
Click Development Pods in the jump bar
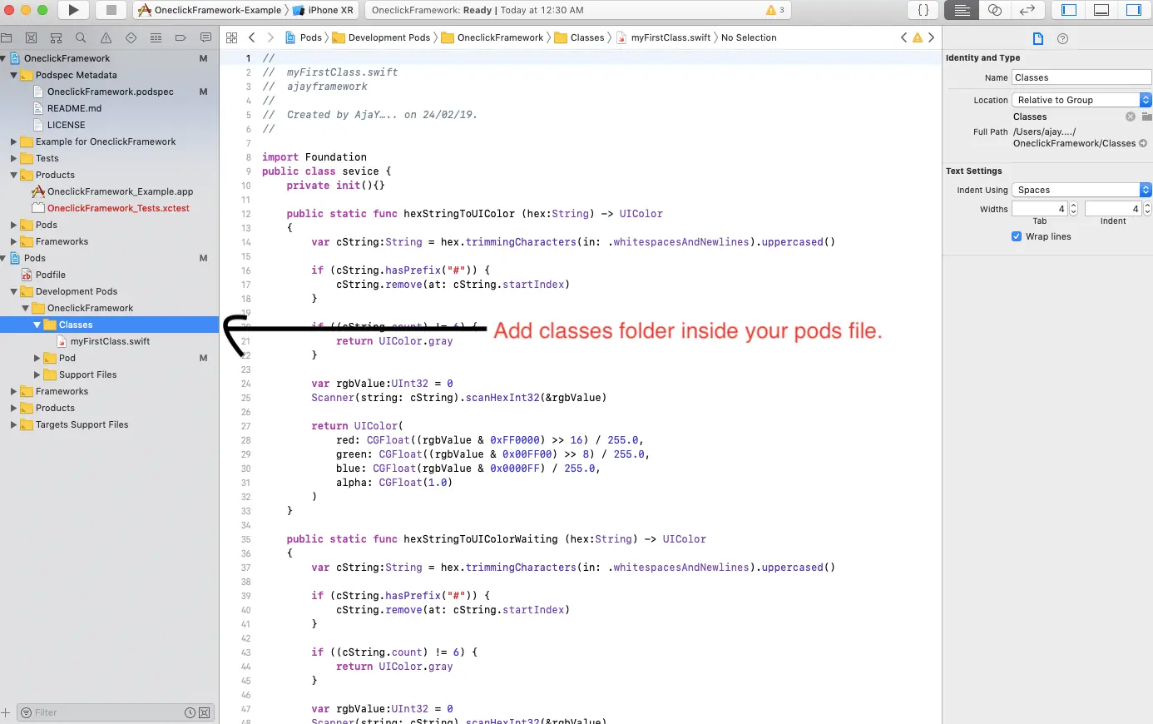click(382, 37)
